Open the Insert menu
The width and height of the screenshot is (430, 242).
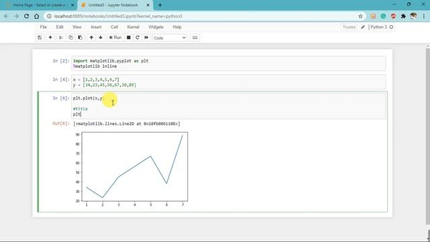(96, 27)
